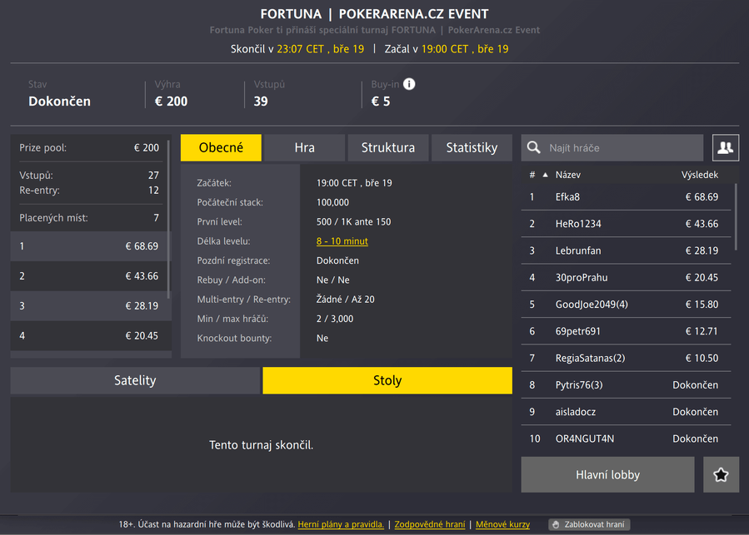Open the players list icon button
Image resolution: width=749 pixels, height=535 pixels.
tap(726, 147)
